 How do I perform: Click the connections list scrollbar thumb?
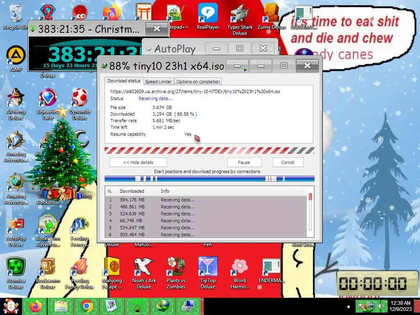pyautogui.click(x=310, y=197)
